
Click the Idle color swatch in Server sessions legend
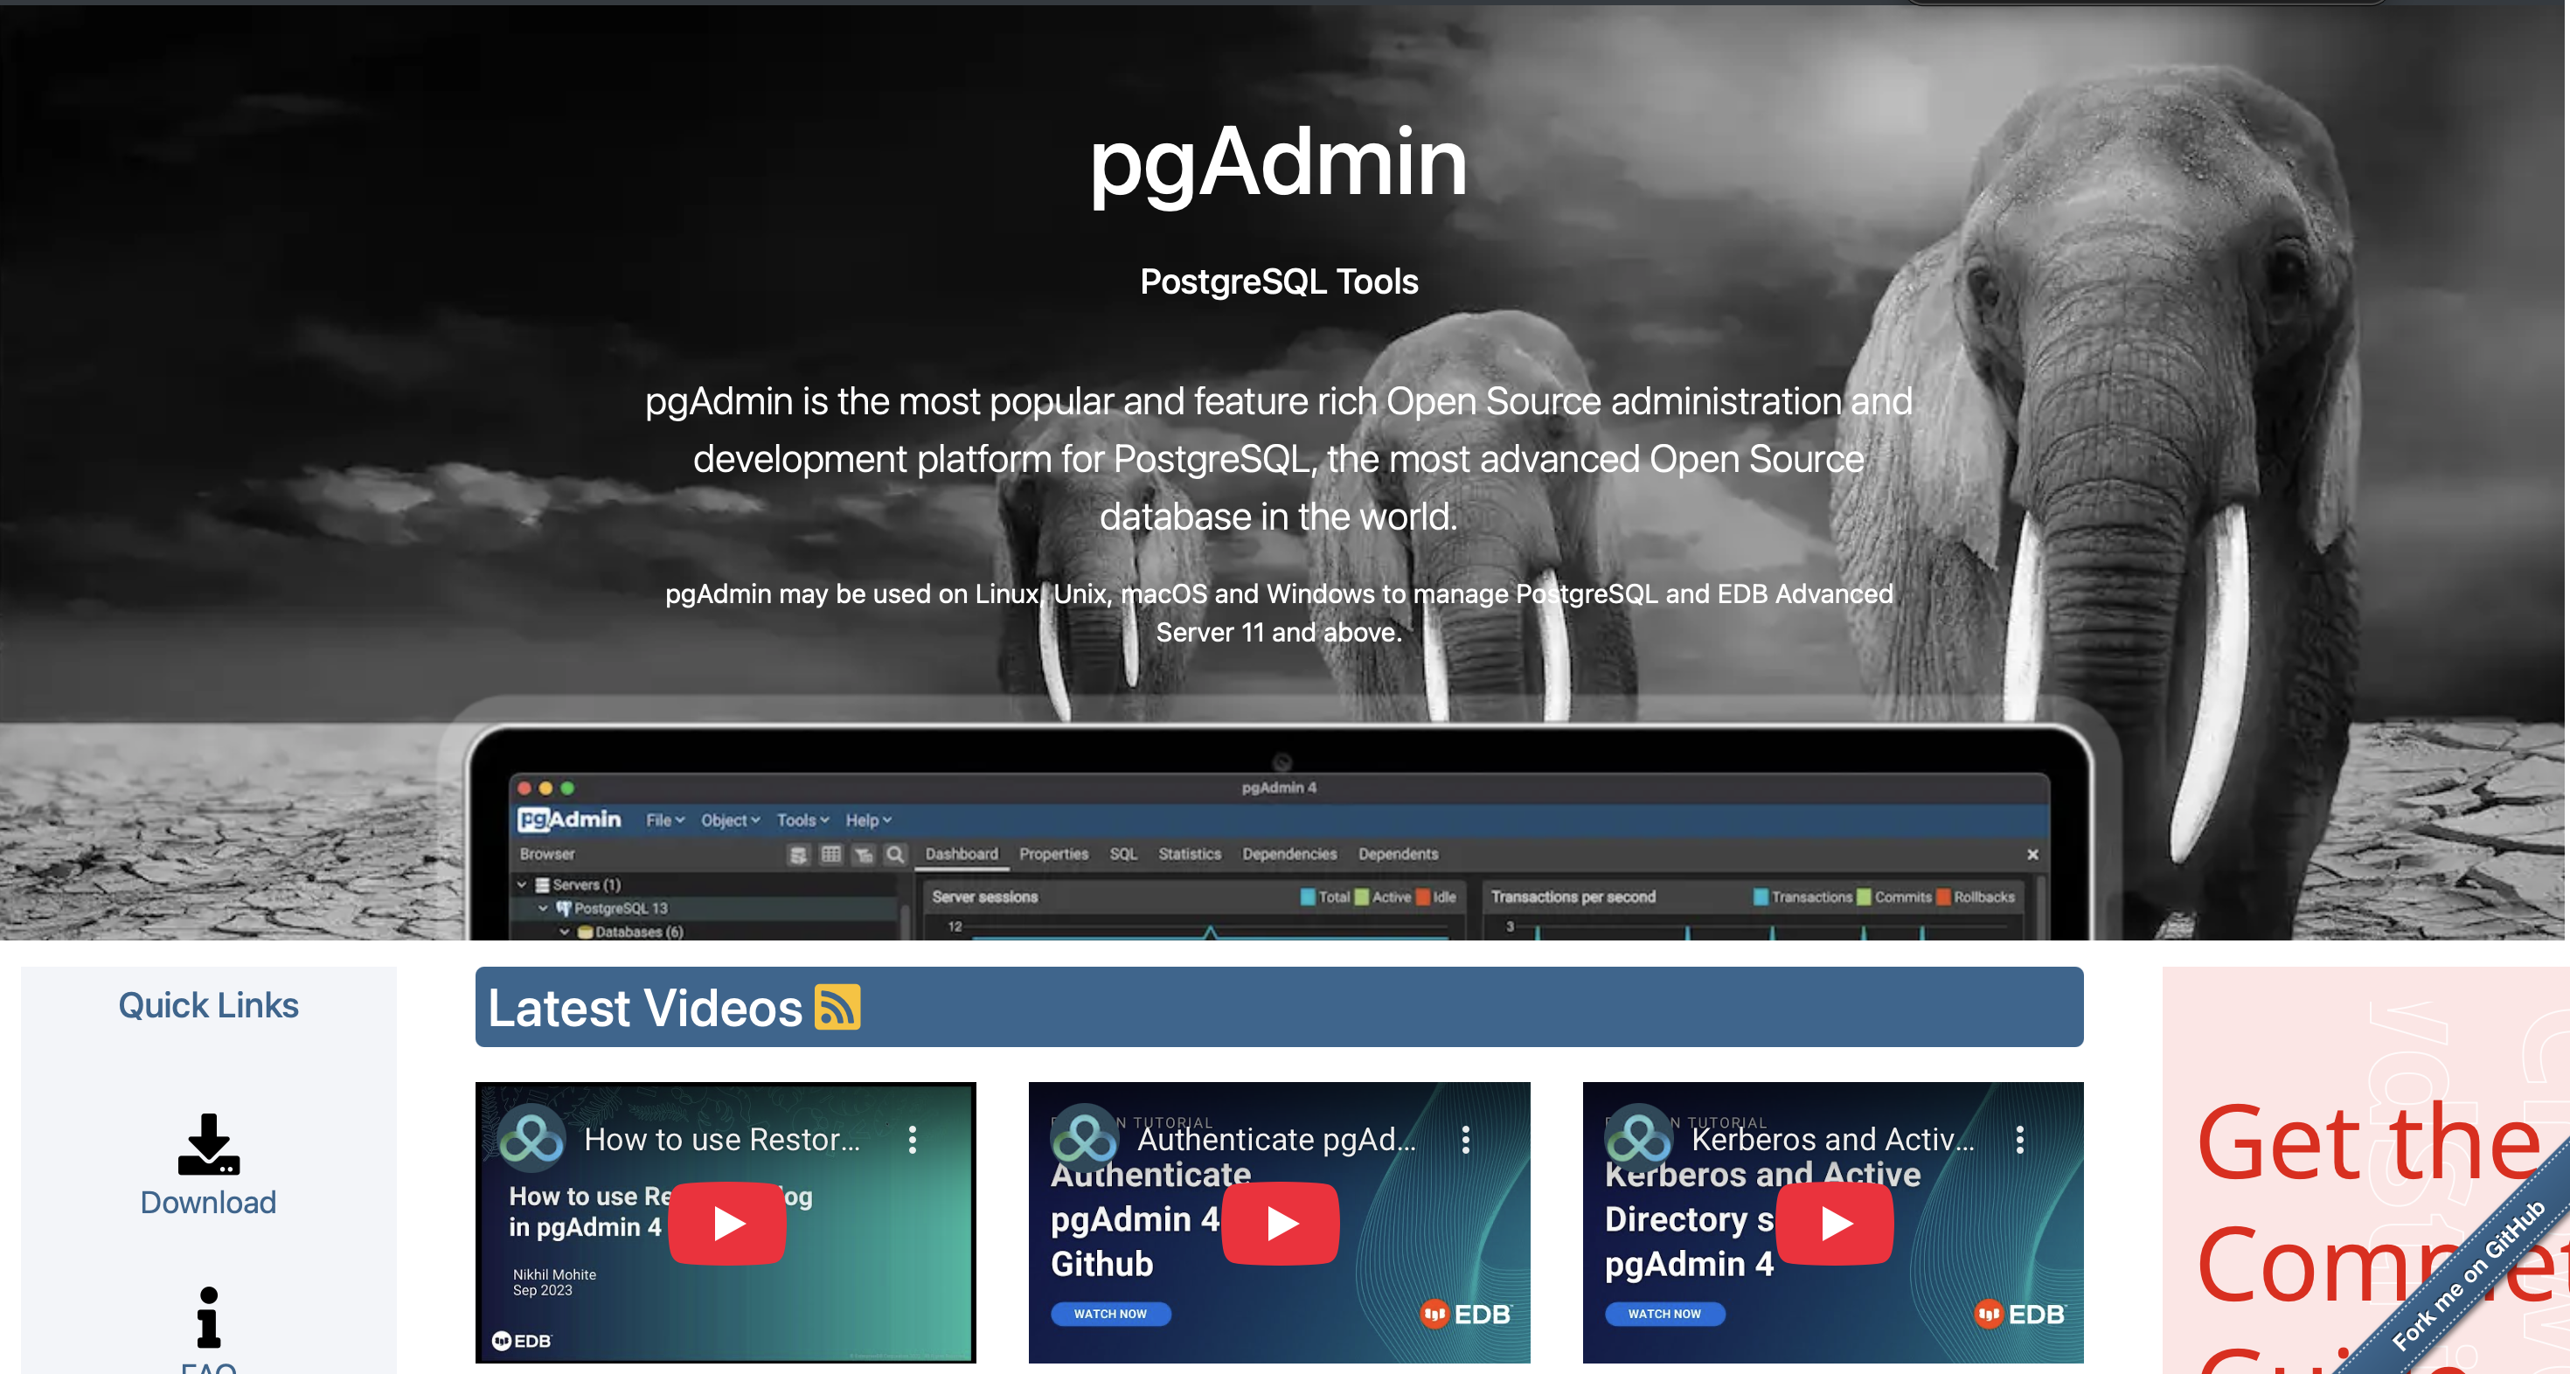click(x=1423, y=896)
